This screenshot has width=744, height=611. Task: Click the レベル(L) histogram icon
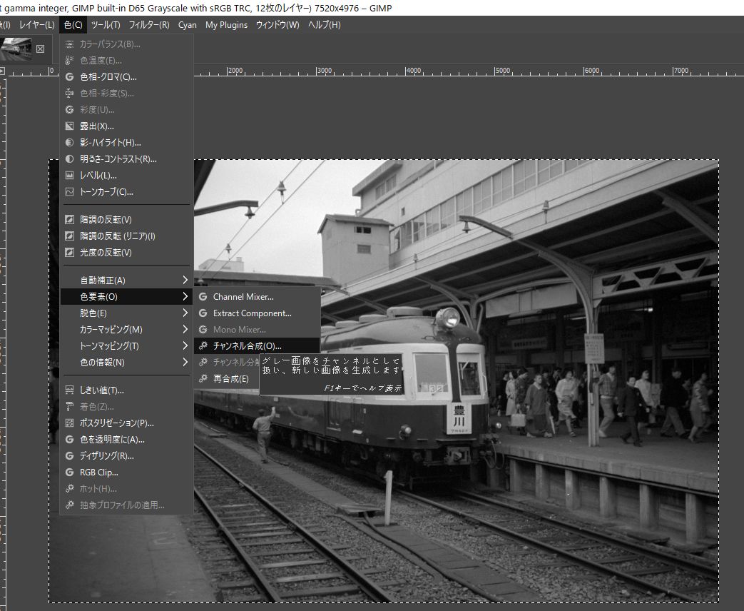tap(69, 175)
